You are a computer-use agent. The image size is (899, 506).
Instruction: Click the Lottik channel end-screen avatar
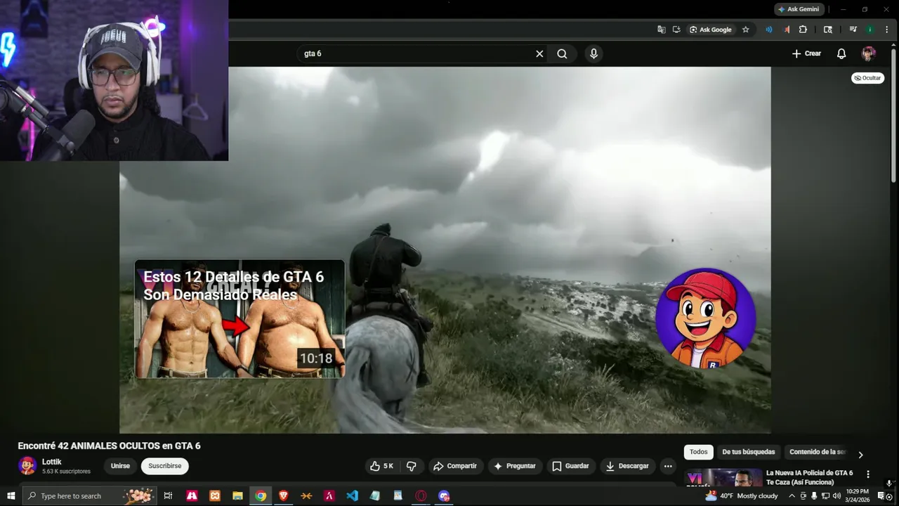click(705, 318)
